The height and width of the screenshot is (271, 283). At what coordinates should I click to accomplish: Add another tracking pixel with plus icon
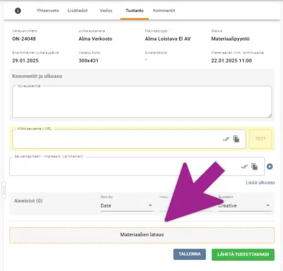269,167
